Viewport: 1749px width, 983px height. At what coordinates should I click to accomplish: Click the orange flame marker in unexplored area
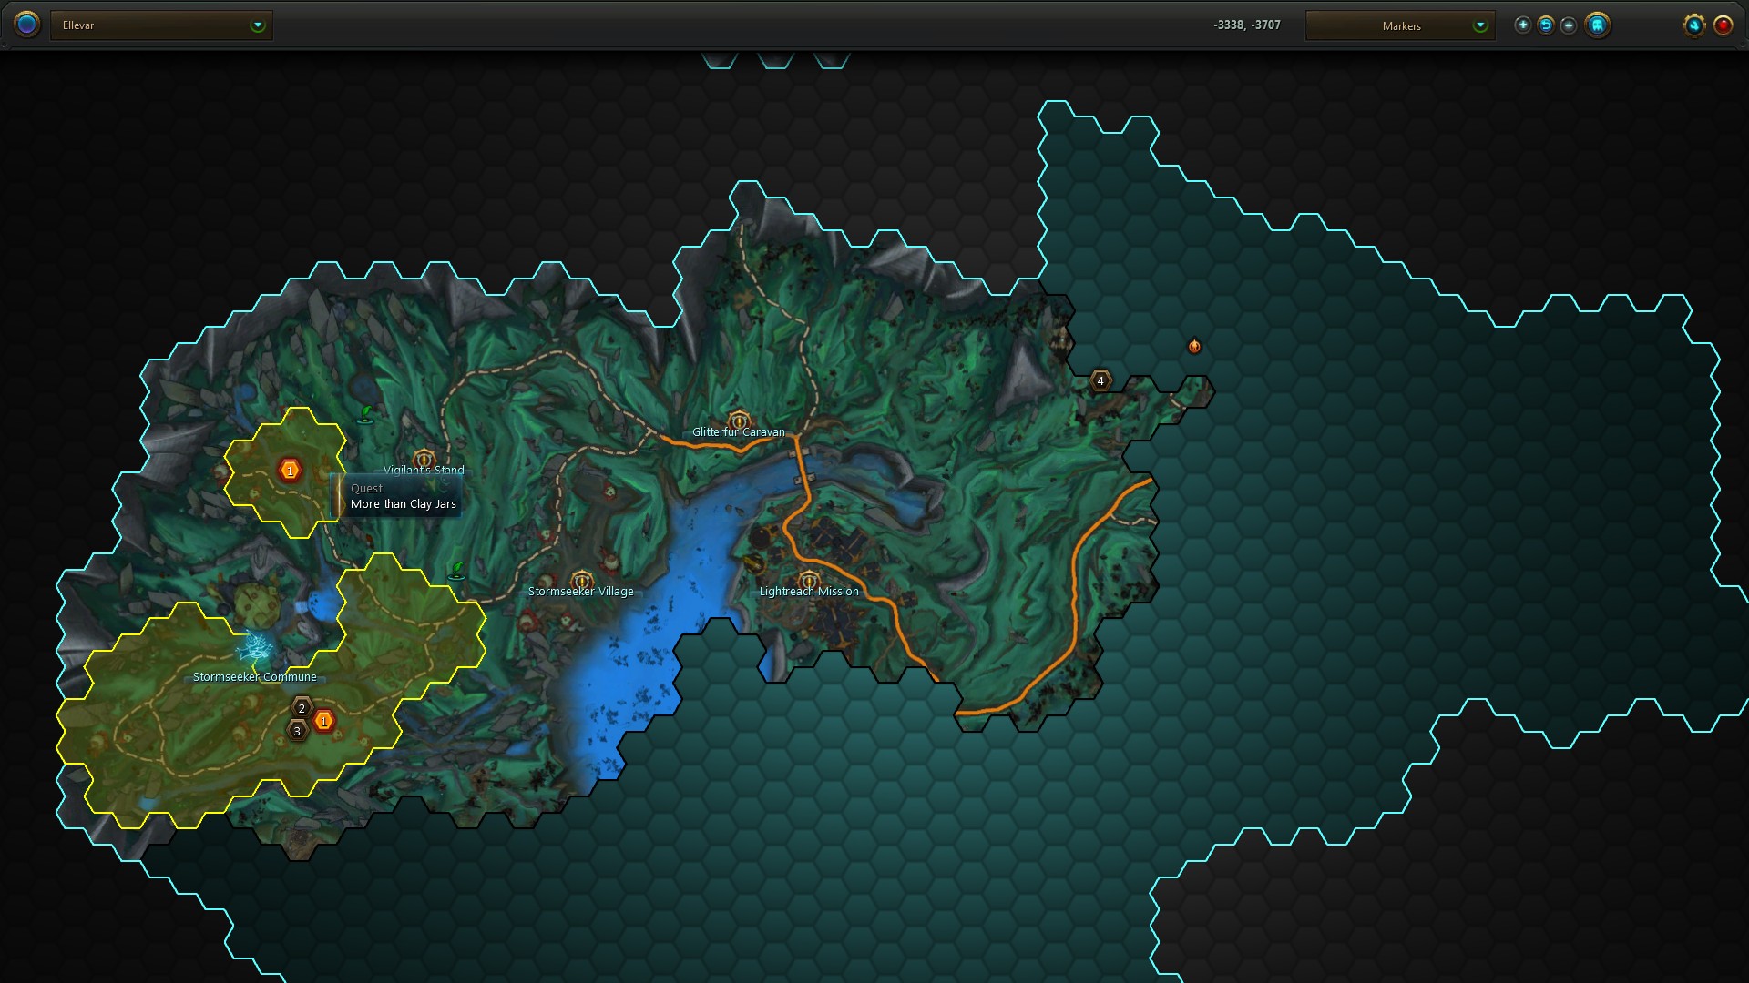pos(1194,346)
